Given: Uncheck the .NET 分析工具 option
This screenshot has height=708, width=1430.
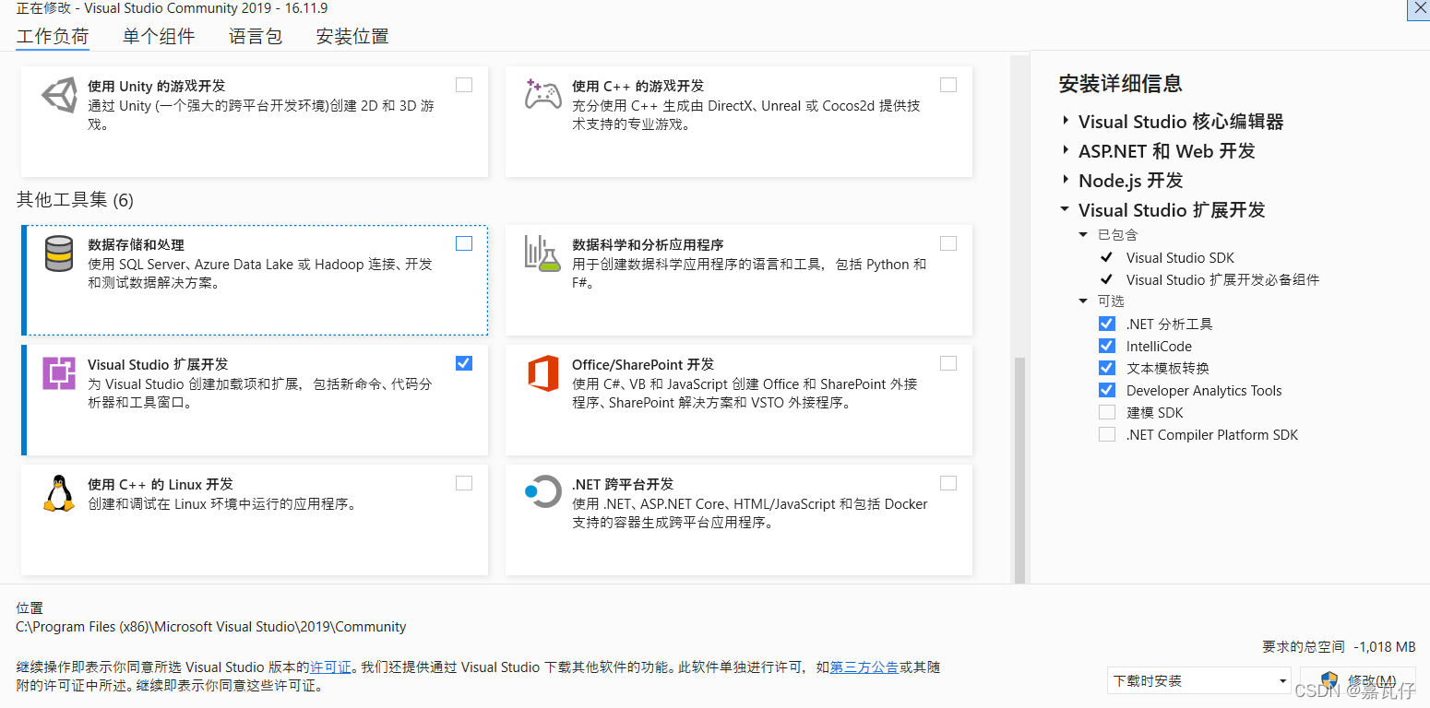Looking at the screenshot, I should [1107, 324].
